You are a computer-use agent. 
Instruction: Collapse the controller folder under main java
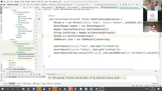click(x=15, y=14)
